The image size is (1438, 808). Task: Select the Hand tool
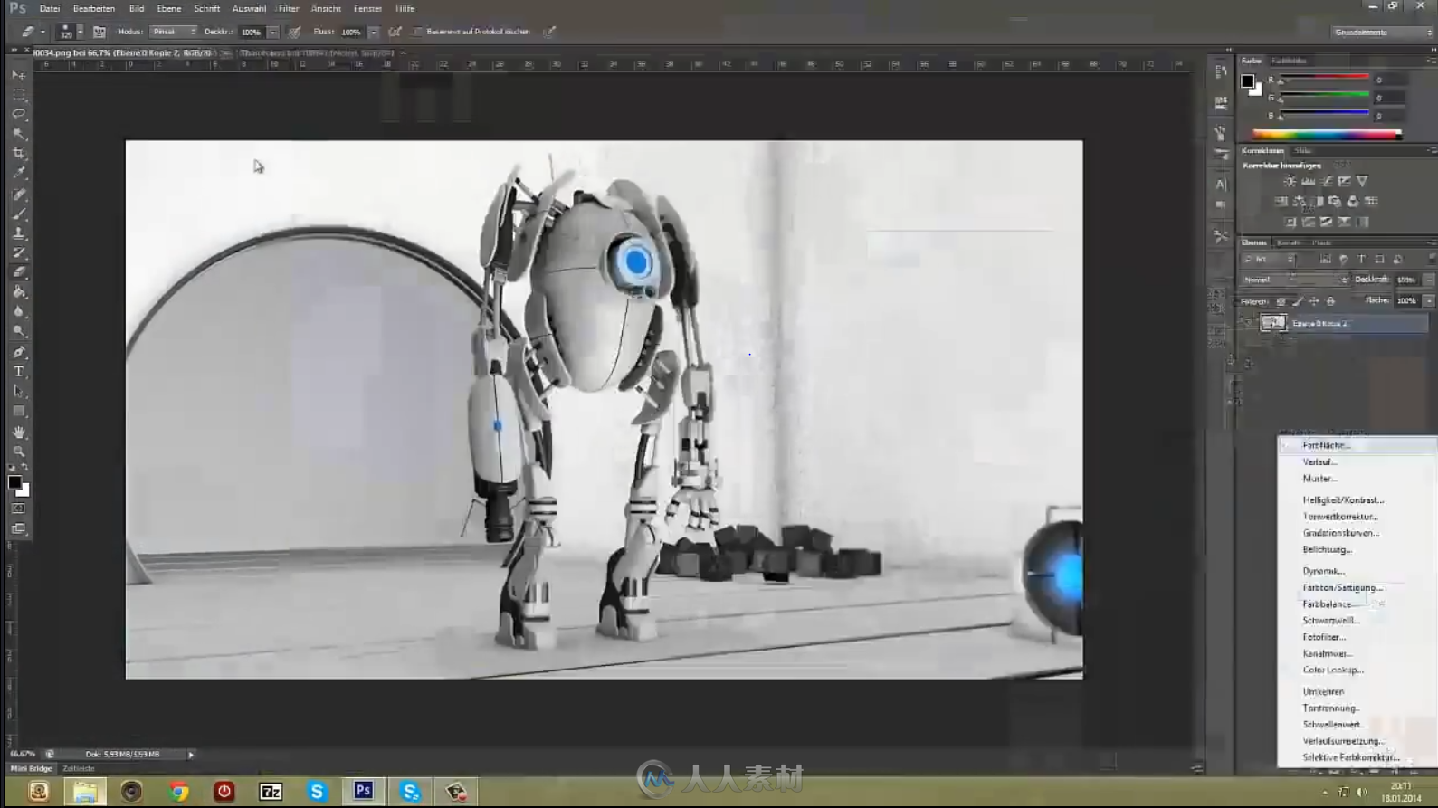tap(19, 433)
